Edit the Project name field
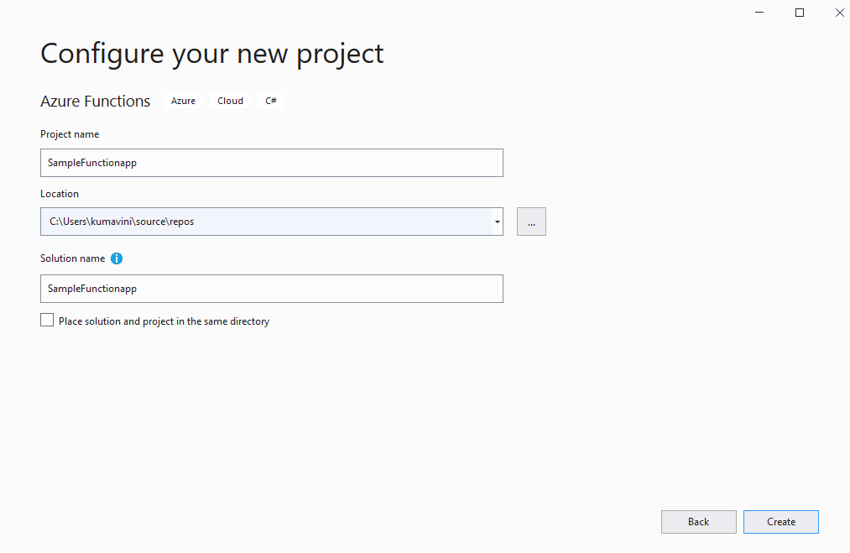 [272, 162]
